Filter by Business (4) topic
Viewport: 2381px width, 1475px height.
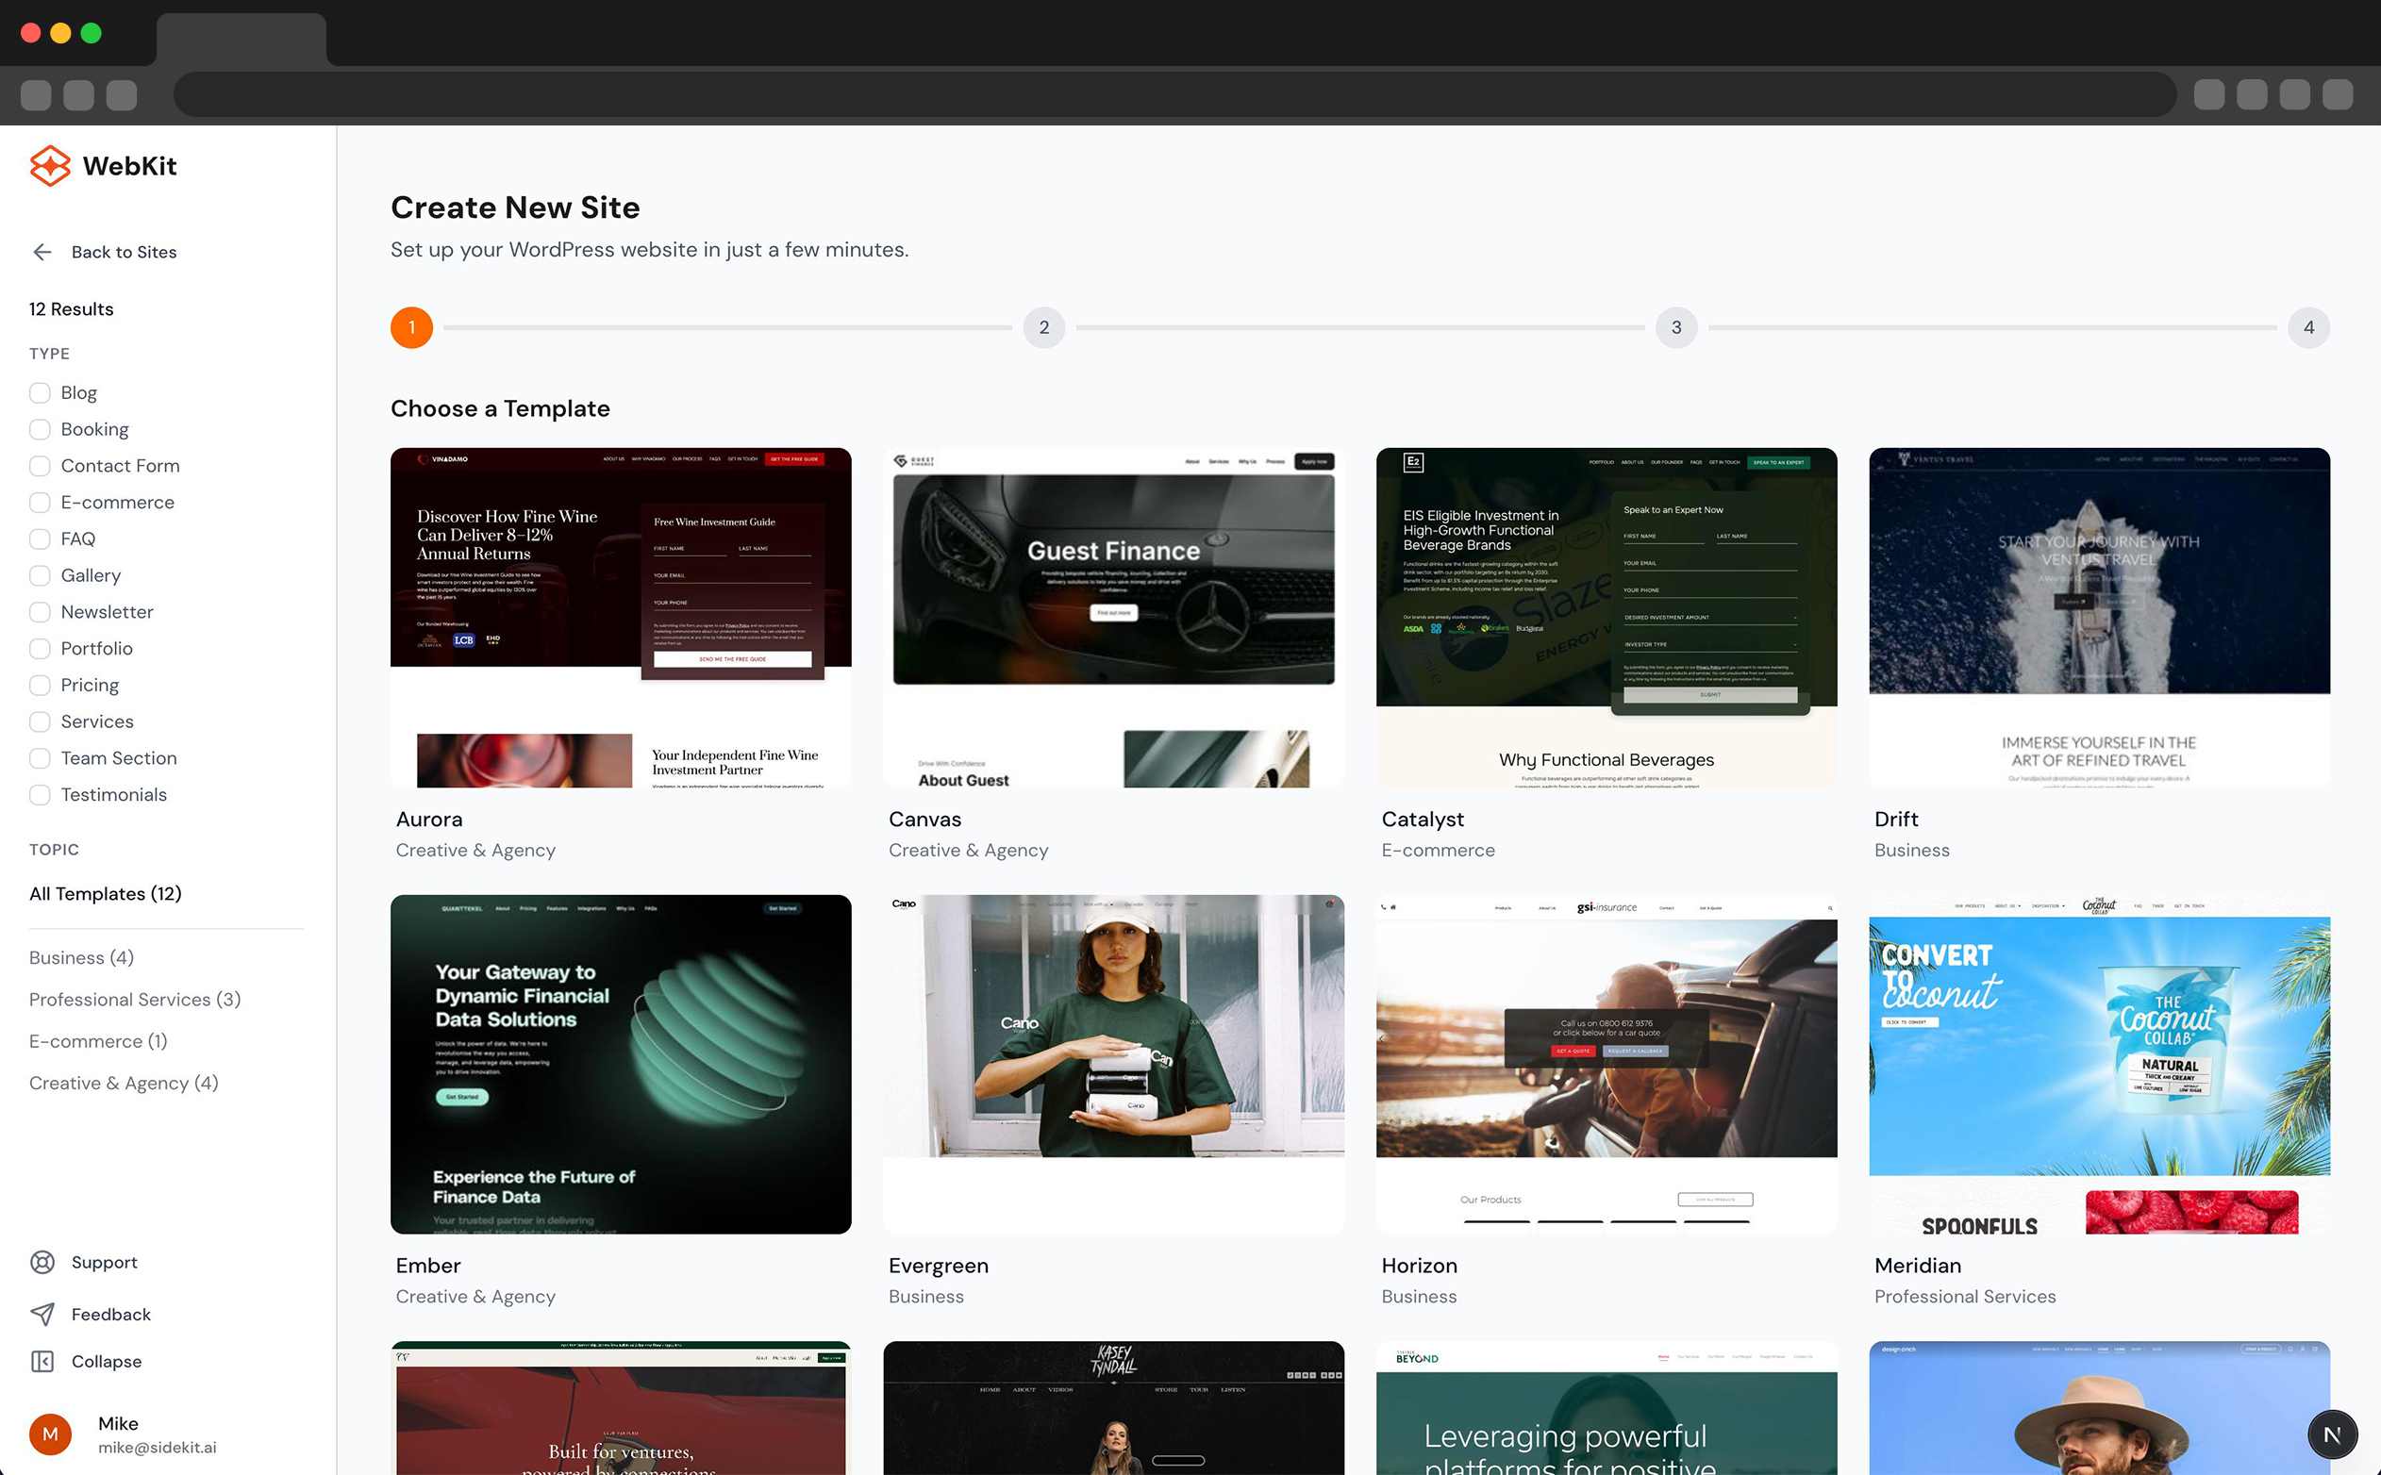point(82,957)
